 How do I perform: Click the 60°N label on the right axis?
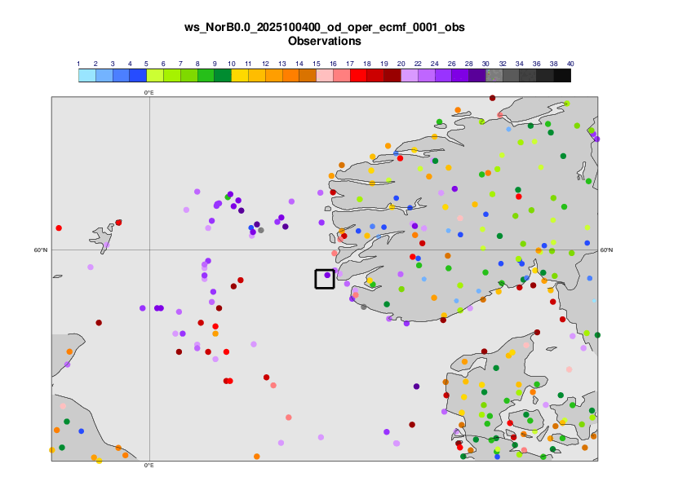coord(605,250)
